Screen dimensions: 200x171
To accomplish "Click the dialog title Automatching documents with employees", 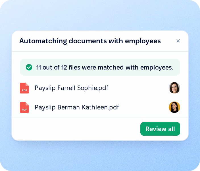I will 90,41.
